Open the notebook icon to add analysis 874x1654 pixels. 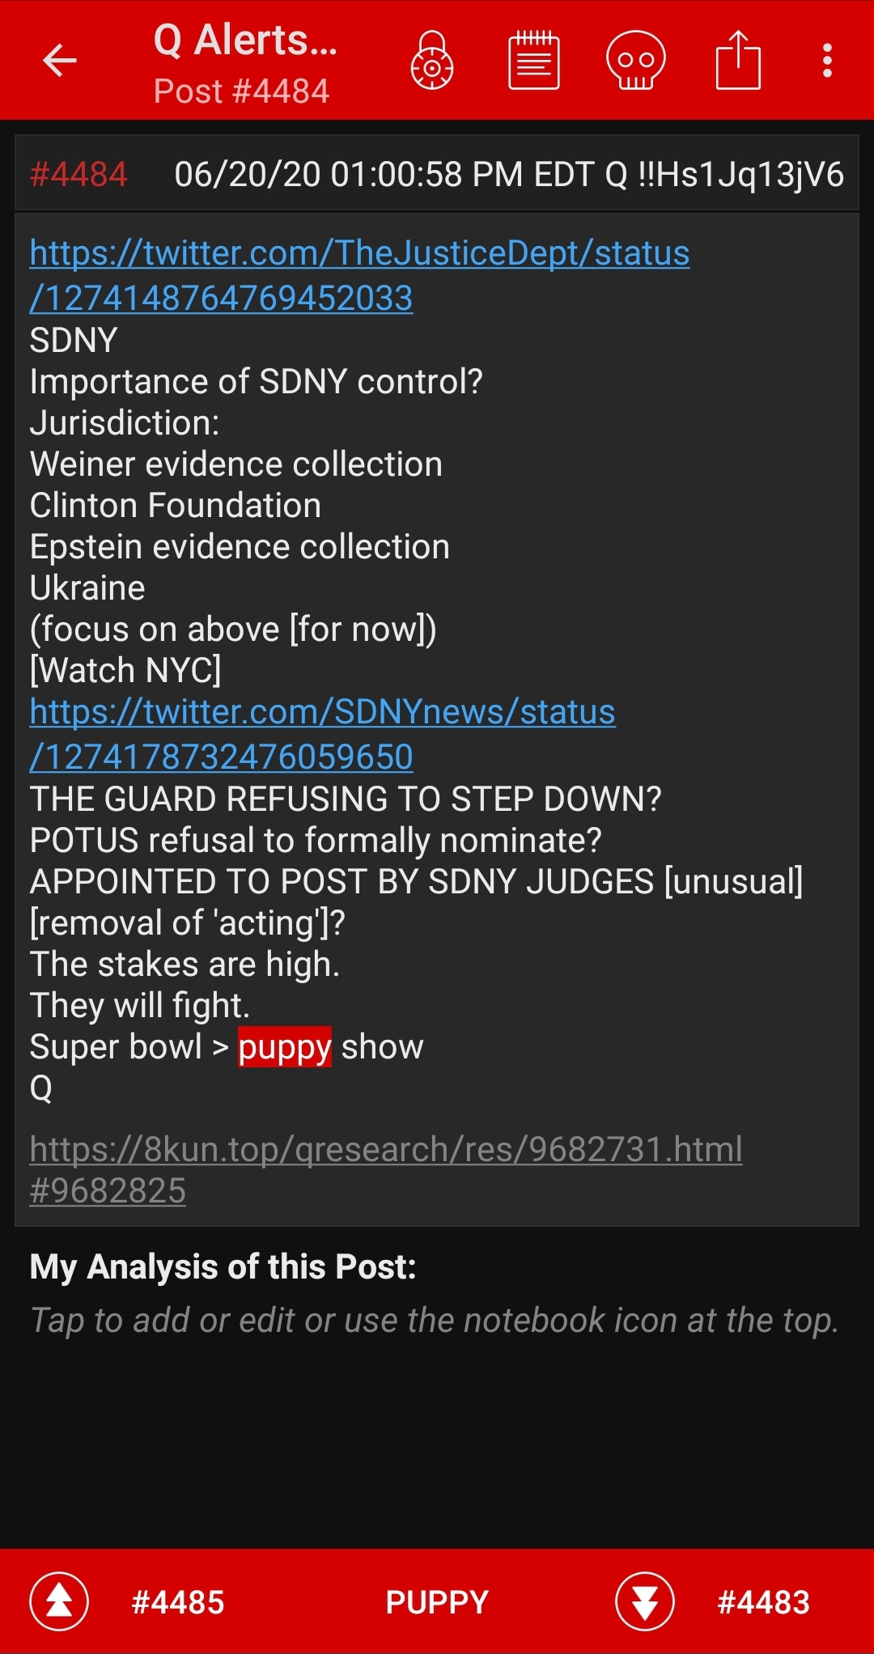click(534, 61)
